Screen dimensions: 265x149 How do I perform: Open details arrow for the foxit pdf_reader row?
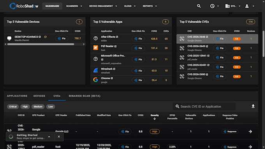point(250,147)
